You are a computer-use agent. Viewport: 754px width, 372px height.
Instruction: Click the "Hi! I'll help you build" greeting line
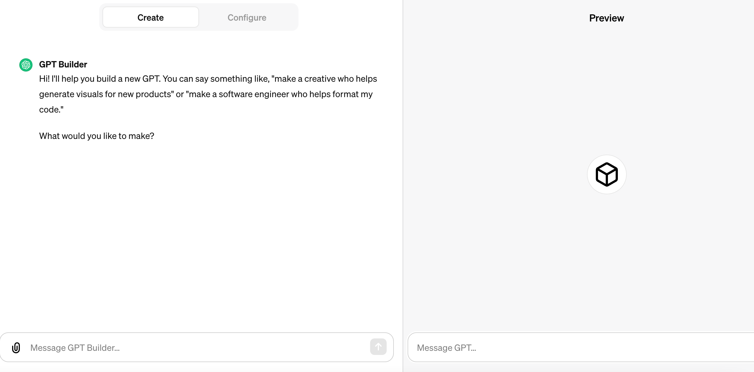208,79
